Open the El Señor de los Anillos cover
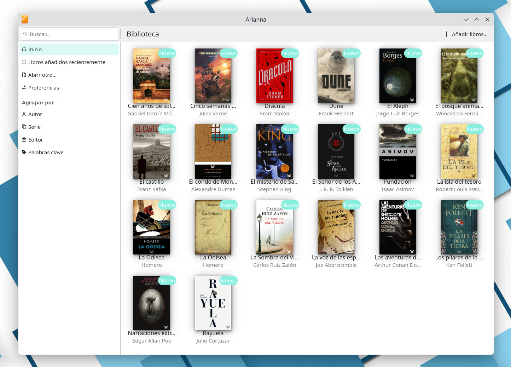 click(x=336, y=151)
